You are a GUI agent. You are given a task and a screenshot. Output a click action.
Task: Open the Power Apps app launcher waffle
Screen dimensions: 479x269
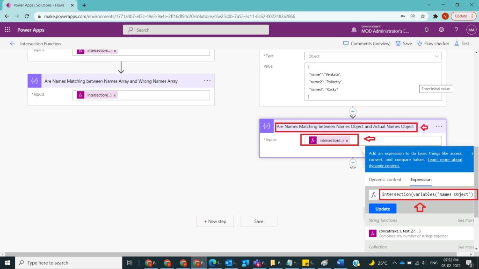[7, 29]
